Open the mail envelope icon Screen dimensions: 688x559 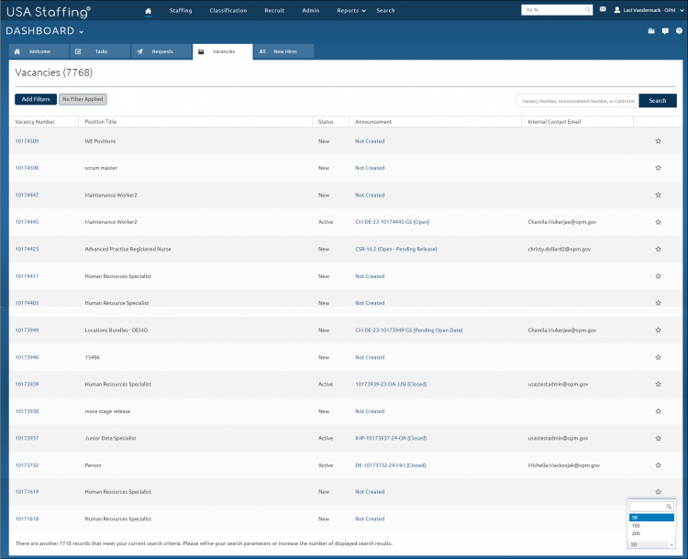[x=603, y=9]
